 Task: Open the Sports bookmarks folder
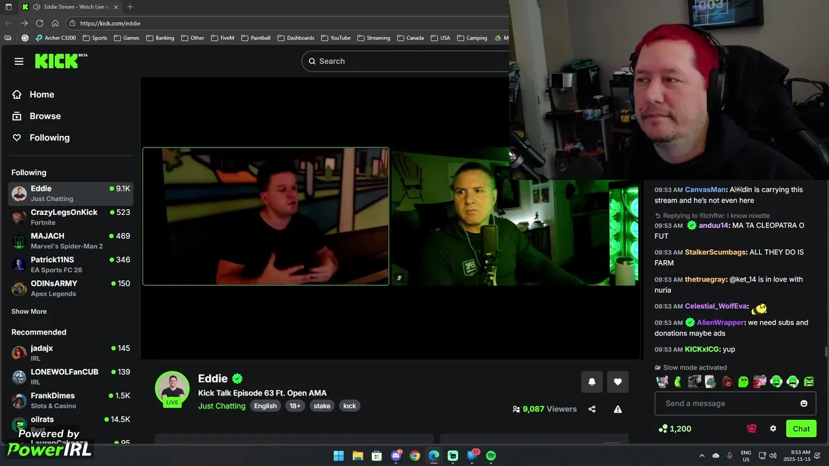95,38
